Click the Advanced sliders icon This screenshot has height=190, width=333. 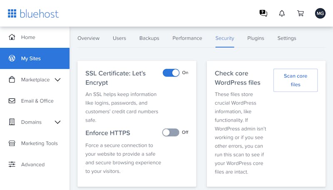12,164
